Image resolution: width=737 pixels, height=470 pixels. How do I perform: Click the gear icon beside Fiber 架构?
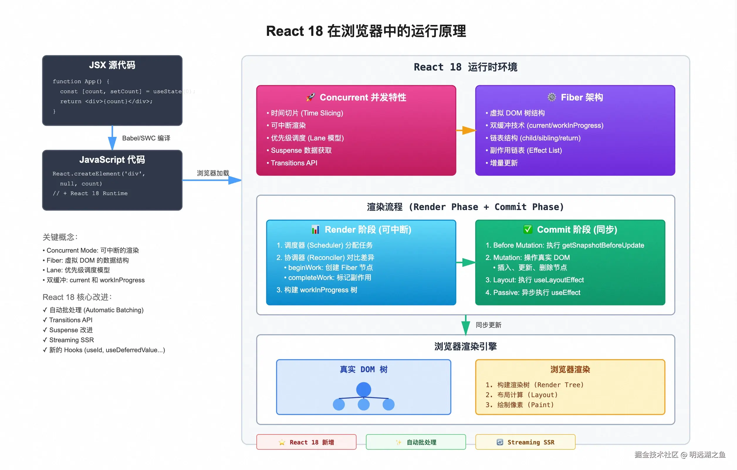[x=552, y=97]
